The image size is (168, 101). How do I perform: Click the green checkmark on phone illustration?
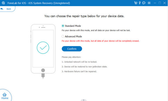(43, 48)
